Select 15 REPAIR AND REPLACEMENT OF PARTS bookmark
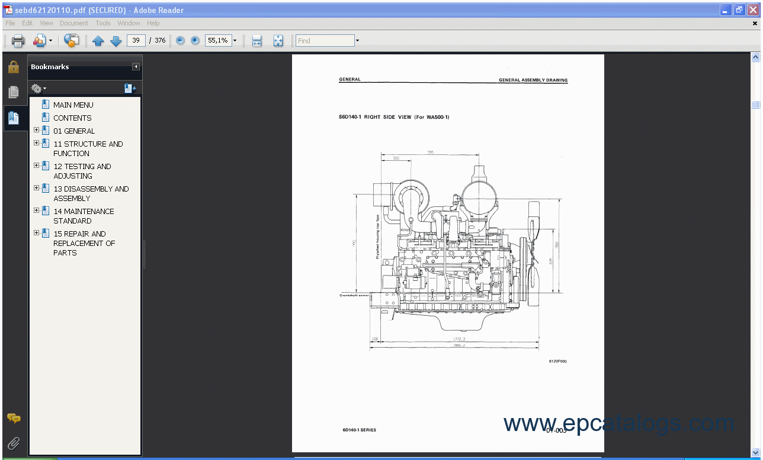This screenshot has width=763, height=460. point(84,243)
